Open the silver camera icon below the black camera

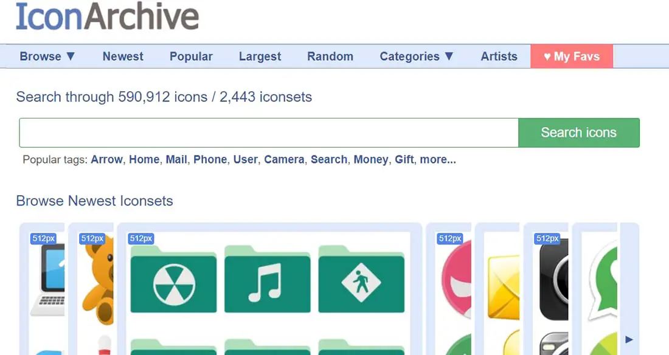(554, 343)
